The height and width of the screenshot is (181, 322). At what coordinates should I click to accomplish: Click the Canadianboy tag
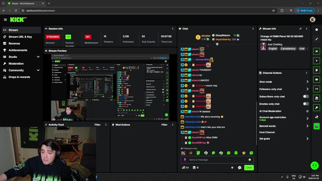click(288, 49)
